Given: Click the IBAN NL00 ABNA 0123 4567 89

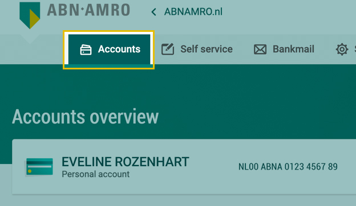Looking at the screenshot, I should (x=288, y=167).
